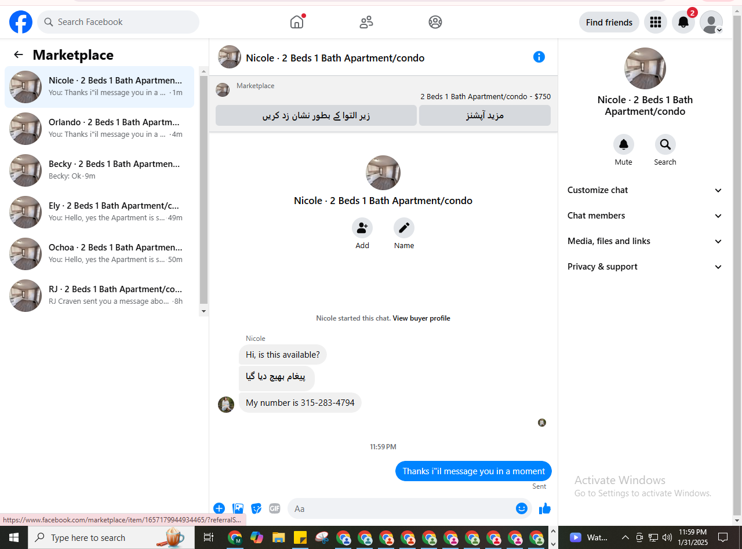Click the conversation list scrollbar
The height and width of the screenshot is (549, 742).
(203, 190)
